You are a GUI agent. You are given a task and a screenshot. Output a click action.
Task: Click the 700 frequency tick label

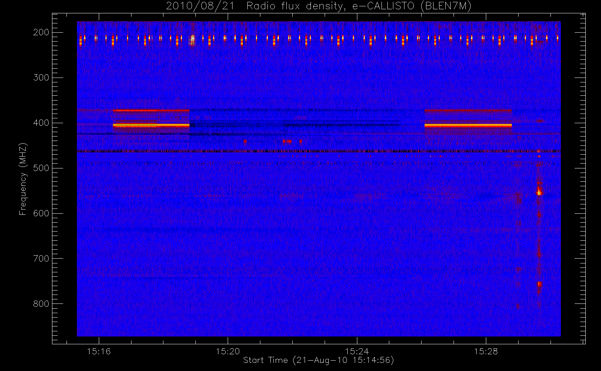[41, 259]
